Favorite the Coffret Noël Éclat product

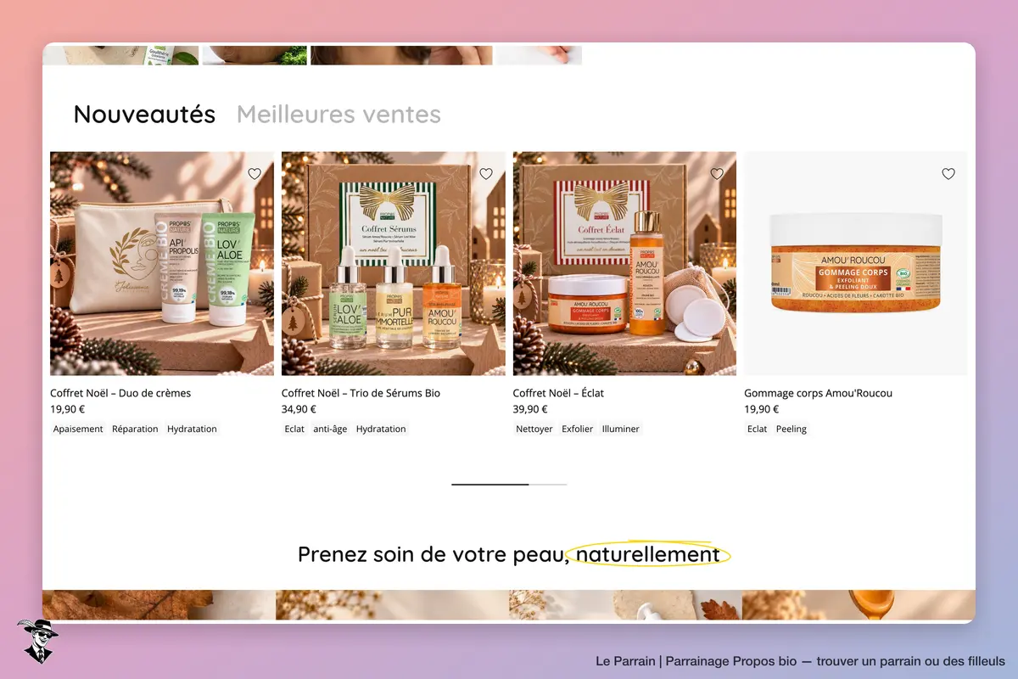click(x=717, y=174)
